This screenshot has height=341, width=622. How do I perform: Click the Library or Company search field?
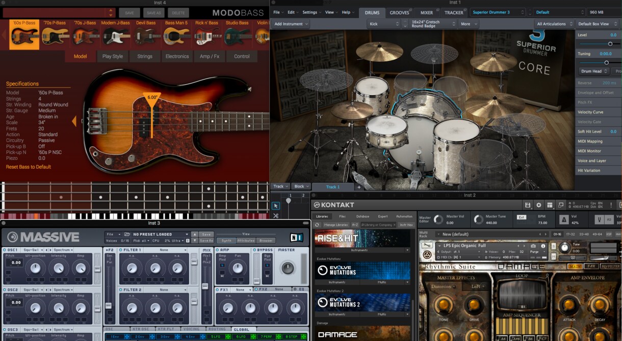coord(378,225)
